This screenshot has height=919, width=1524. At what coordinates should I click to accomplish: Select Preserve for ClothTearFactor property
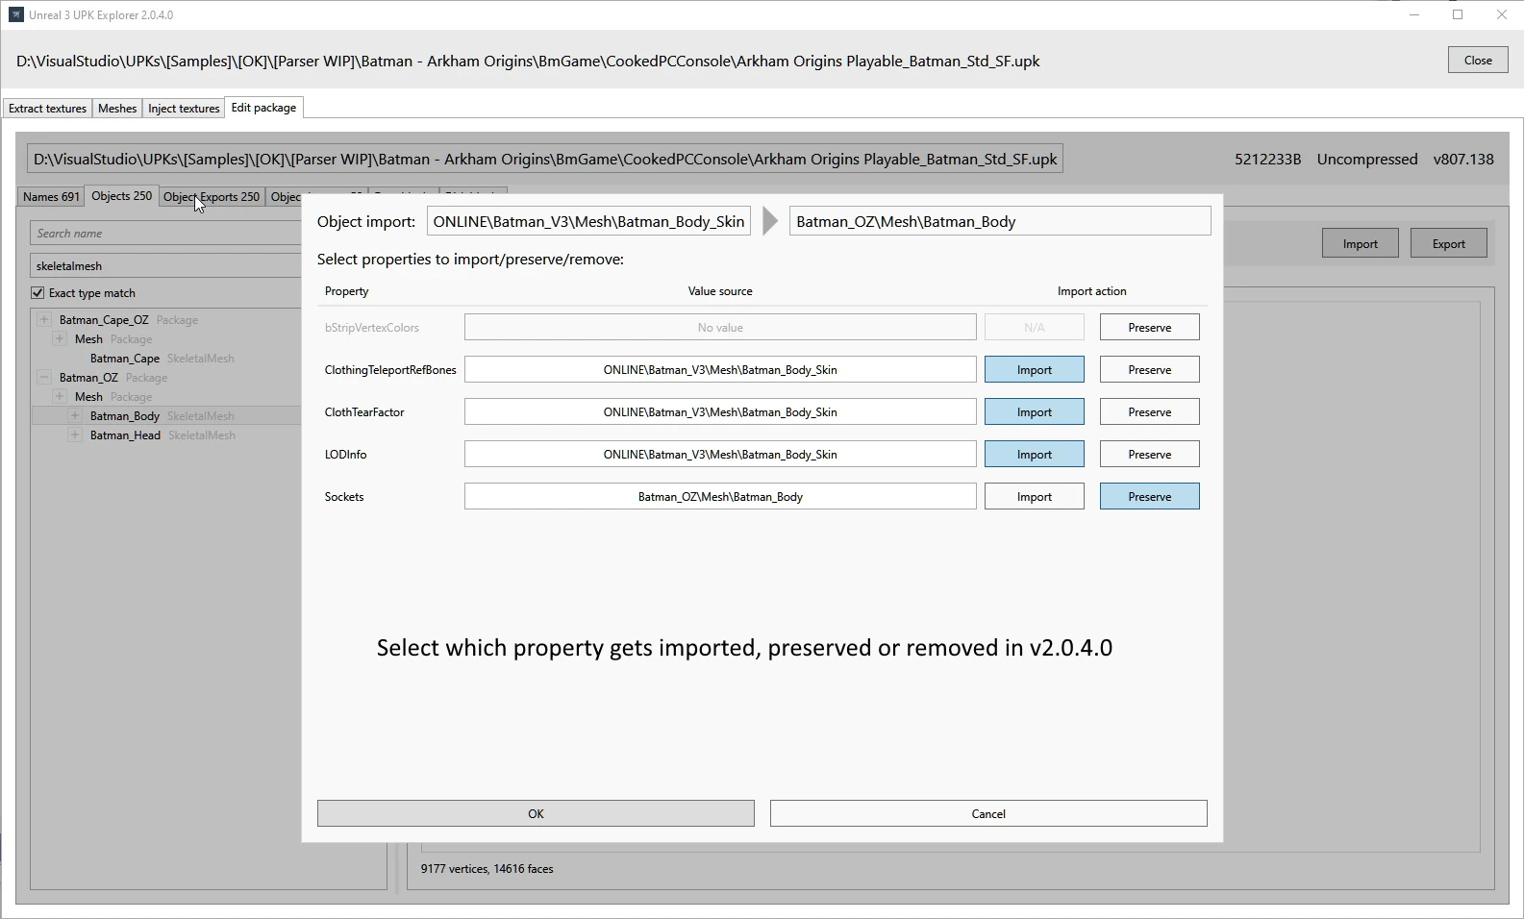(1149, 412)
